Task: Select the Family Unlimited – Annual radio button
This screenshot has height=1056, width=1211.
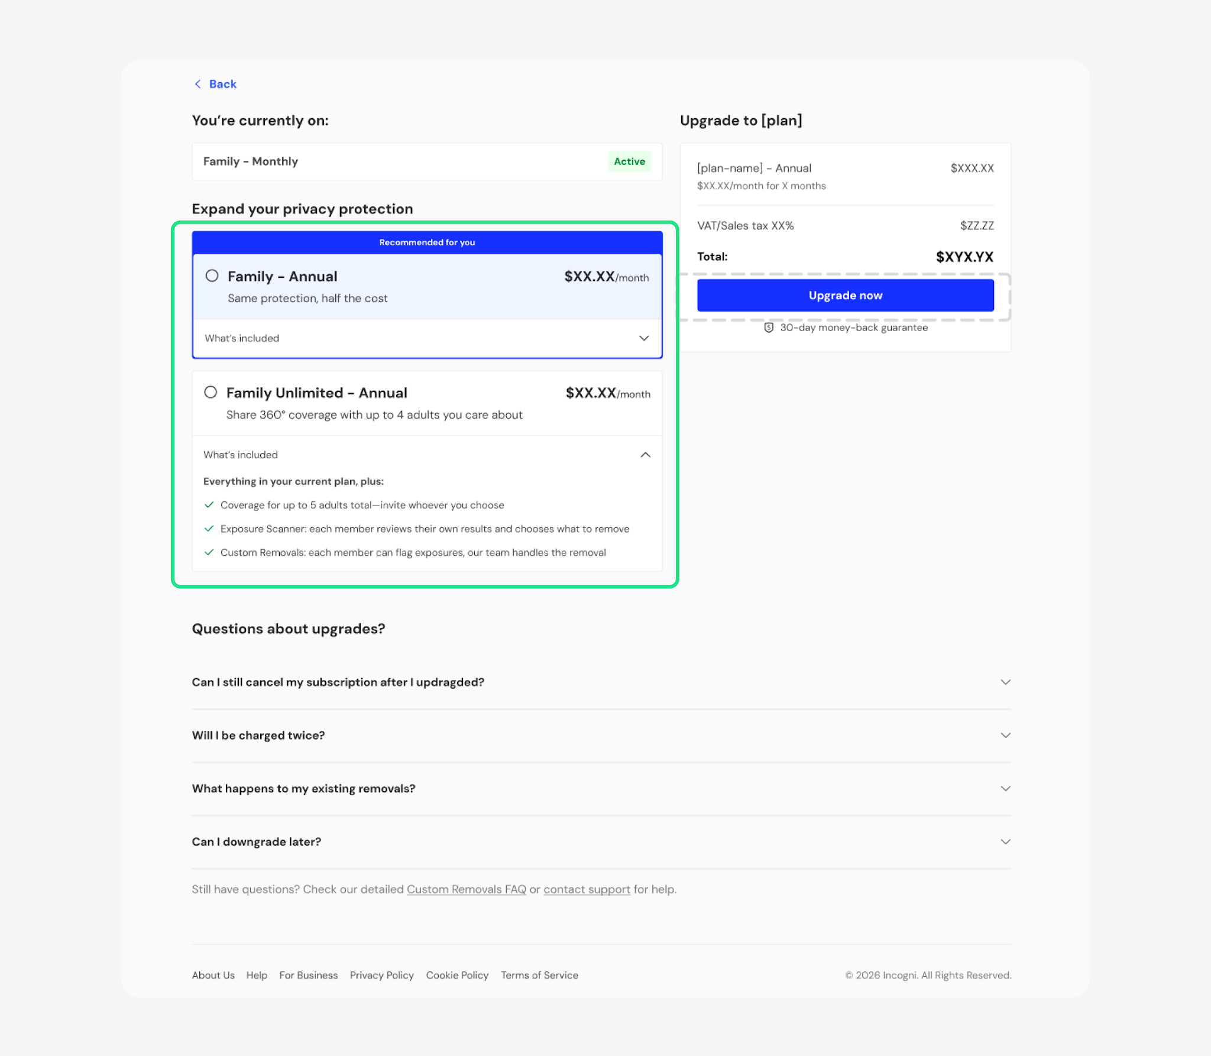Action: (211, 392)
